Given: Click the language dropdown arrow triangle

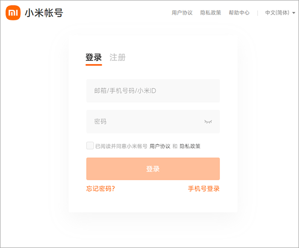Looking at the screenshot, I should 294,13.
